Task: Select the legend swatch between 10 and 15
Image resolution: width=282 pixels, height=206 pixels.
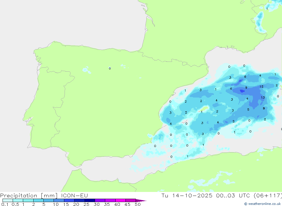Action: [59, 200]
